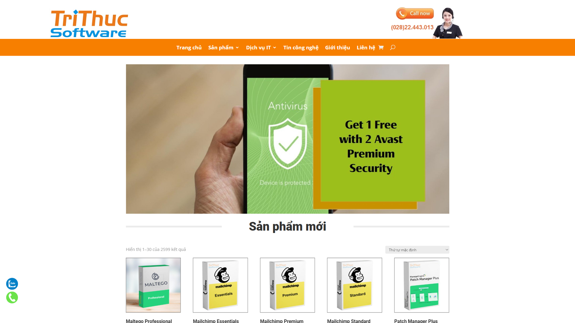Viewport: 575px width, 323px height.
Task: Expand the Dịch vụ IT dropdown menu
Action: tap(261, 47)
